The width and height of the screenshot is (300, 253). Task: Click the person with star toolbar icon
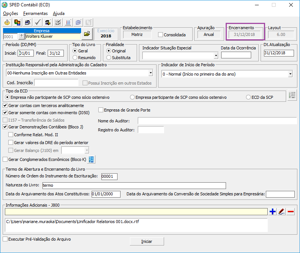click(48, 22)
